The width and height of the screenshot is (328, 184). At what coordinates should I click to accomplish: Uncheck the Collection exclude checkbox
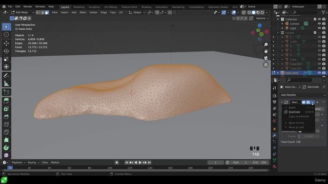[315, 19]
